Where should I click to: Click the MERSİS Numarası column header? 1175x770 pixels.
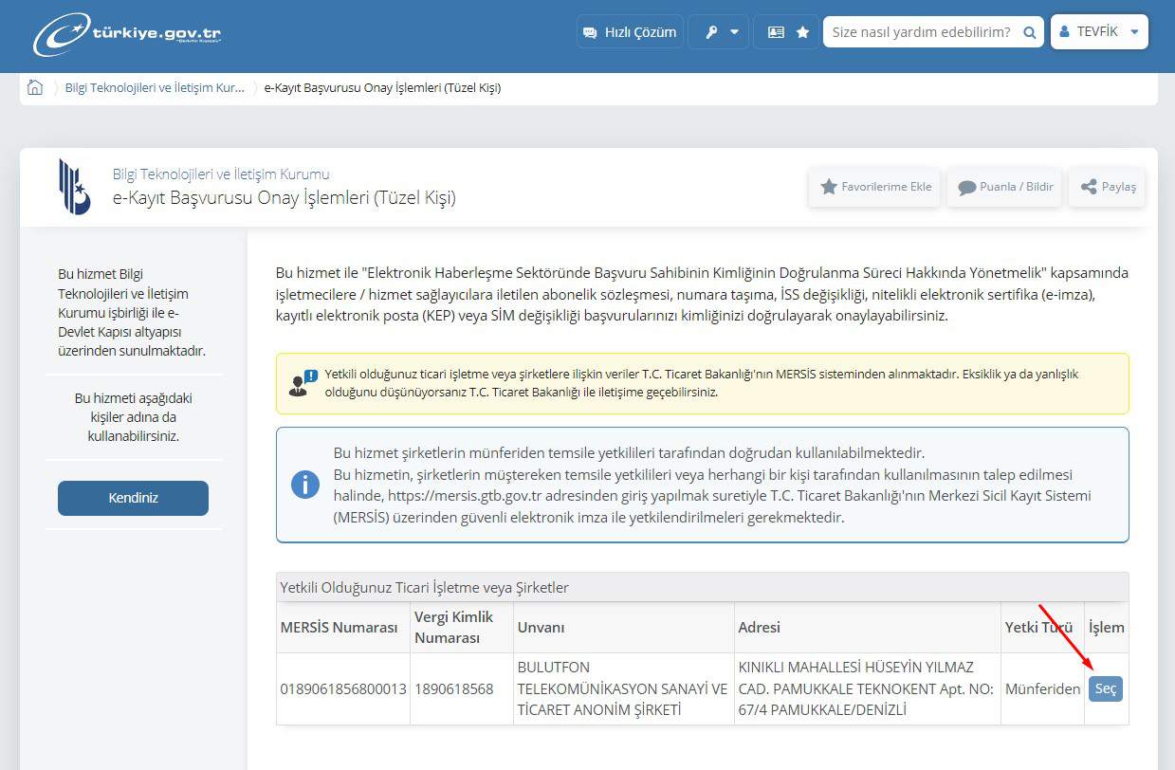click(x=339, y=628)
